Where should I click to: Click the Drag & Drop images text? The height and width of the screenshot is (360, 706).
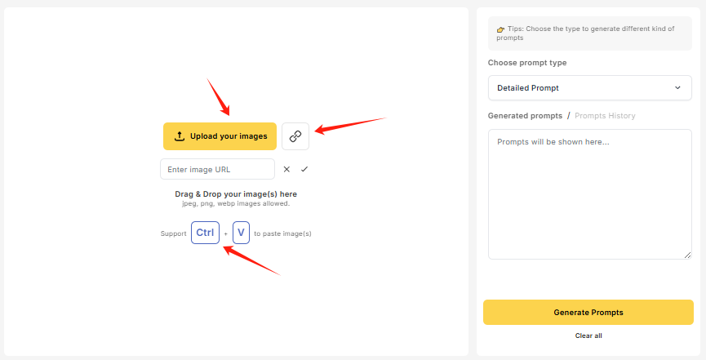(x=236, y=194)
